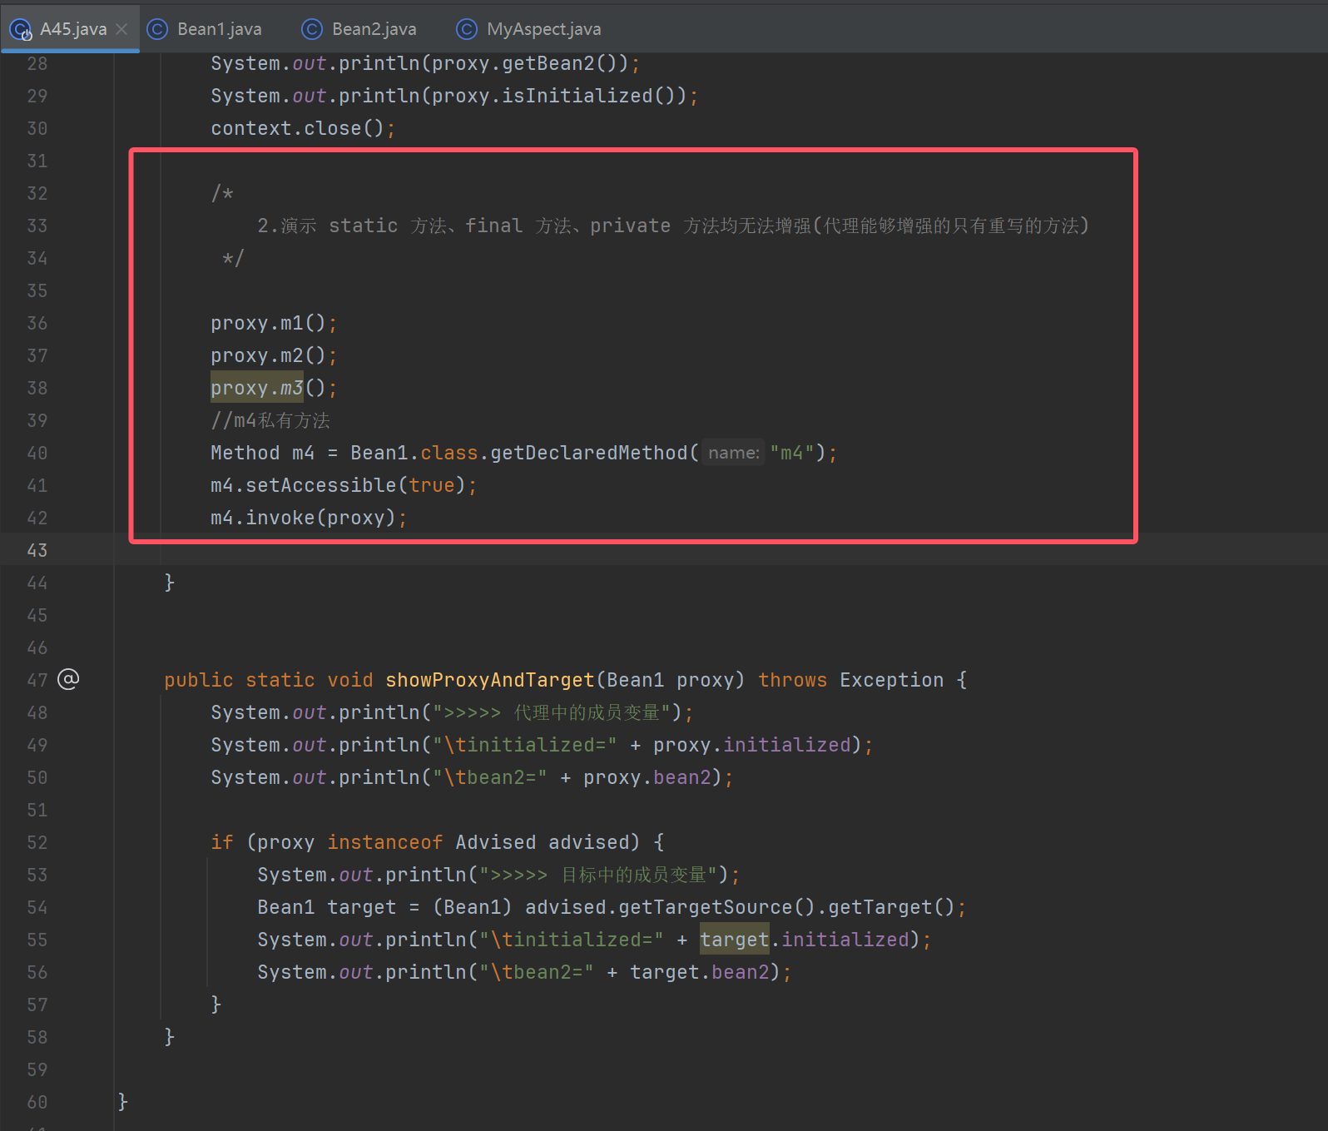This screenshot has width=1328, height=1131.
Task: Click proxy.getBean2() on line 28
Action: 529,63
